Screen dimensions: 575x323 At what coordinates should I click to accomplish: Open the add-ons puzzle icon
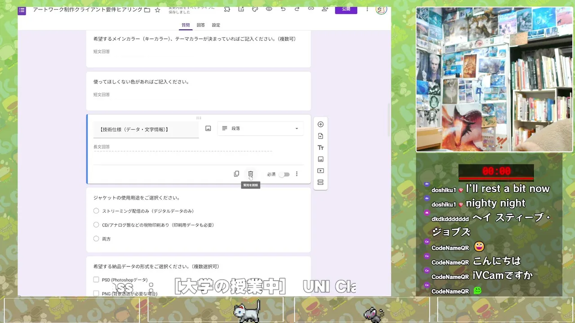coord(227,9)
